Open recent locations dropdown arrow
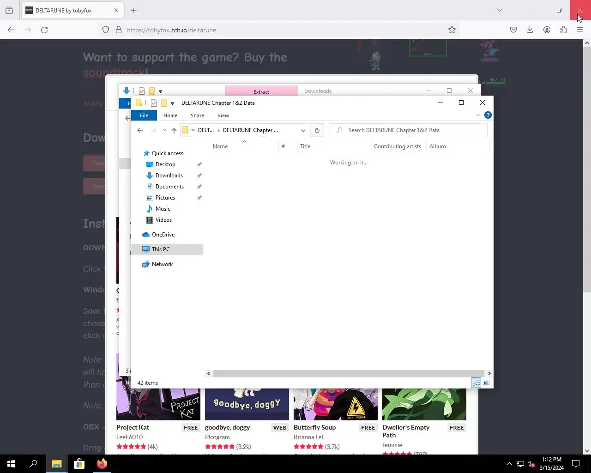The width and height of the screenshot is (591, 473). (x=164, y=130)
